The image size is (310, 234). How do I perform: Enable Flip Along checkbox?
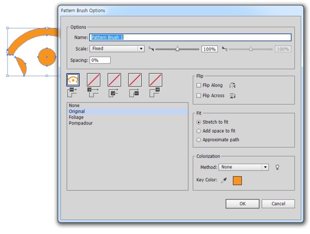pos(199,85)
